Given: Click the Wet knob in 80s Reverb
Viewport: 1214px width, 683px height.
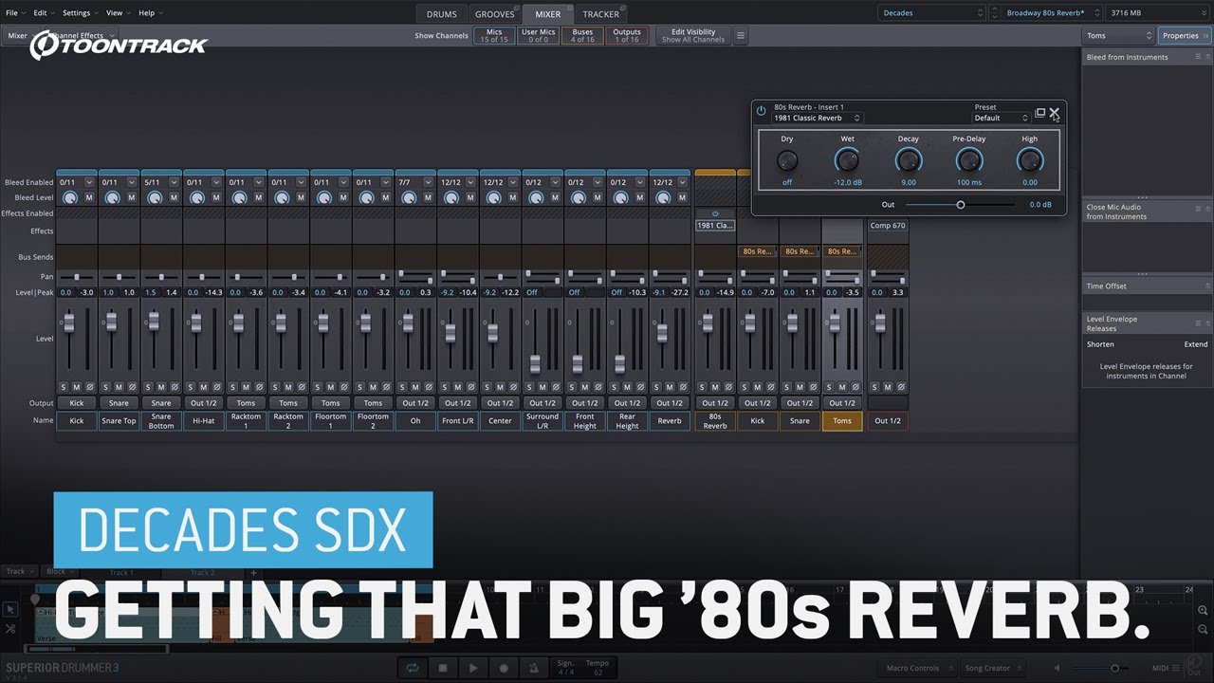Looking at the screenshot, I should tap(847, 160).
